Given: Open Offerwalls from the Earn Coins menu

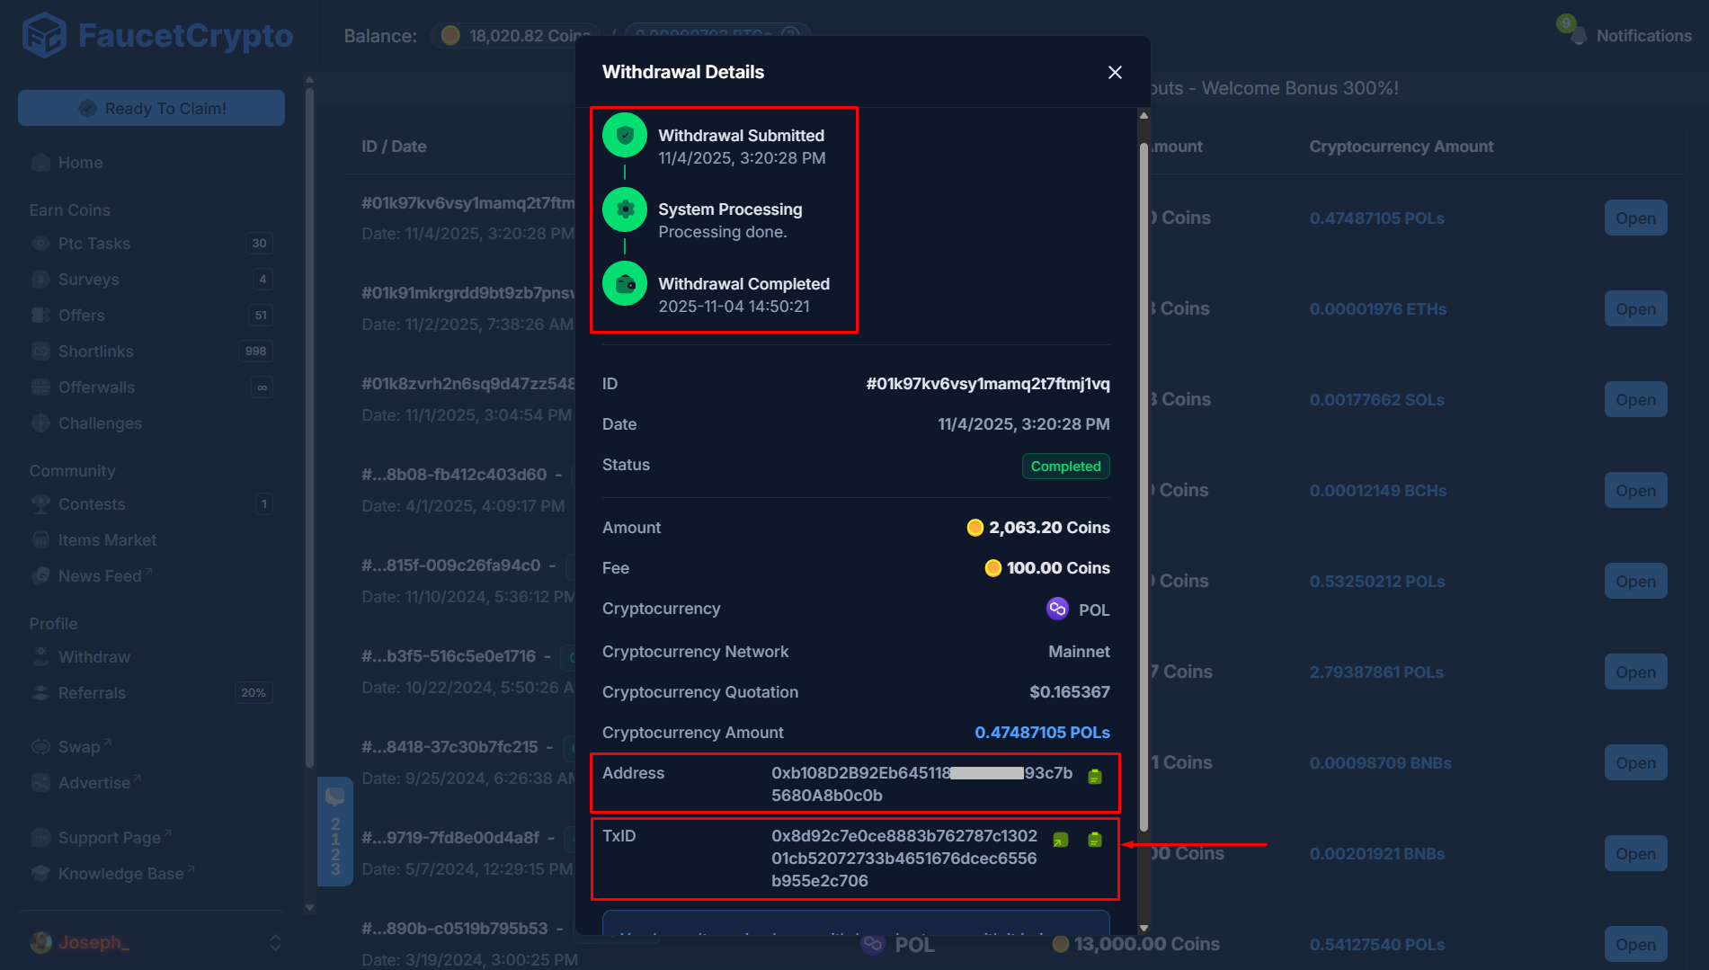Looking at the screenshot, I should (94, 387).
